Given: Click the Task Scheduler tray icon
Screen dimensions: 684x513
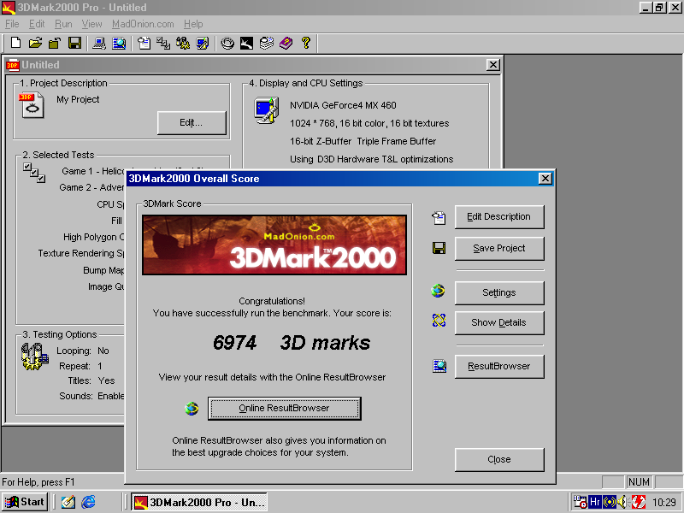Looking at the screenshot, I should [580, 502].
